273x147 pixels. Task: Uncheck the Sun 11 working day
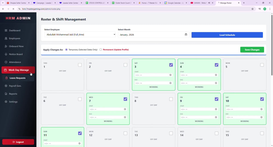(x=80, y=133)
